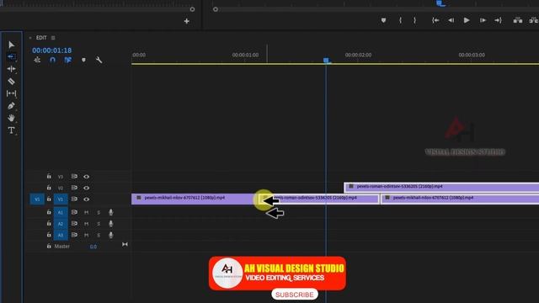This screenshot has height=303, width=539.
Task: Toggle lock on video track V1
Action: tap(49, 199)
